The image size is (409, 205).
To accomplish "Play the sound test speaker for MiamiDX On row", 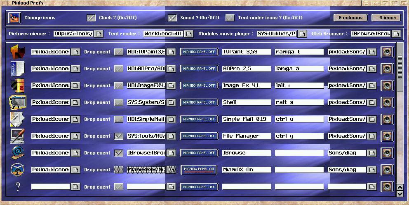I will pos(387,170).
